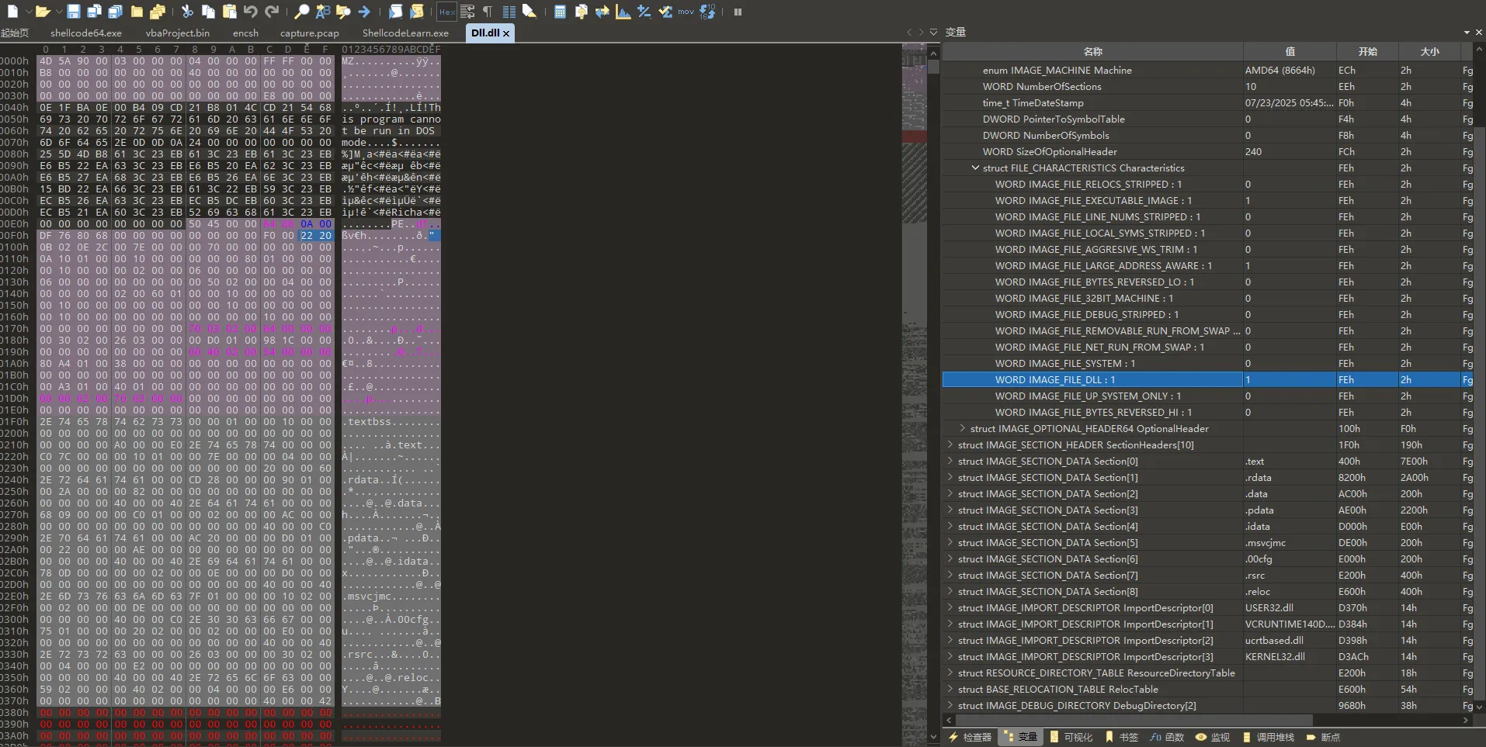Viewport: 1486px width, 747px height.
Task: Open the calculator tool
Action: 560,12
